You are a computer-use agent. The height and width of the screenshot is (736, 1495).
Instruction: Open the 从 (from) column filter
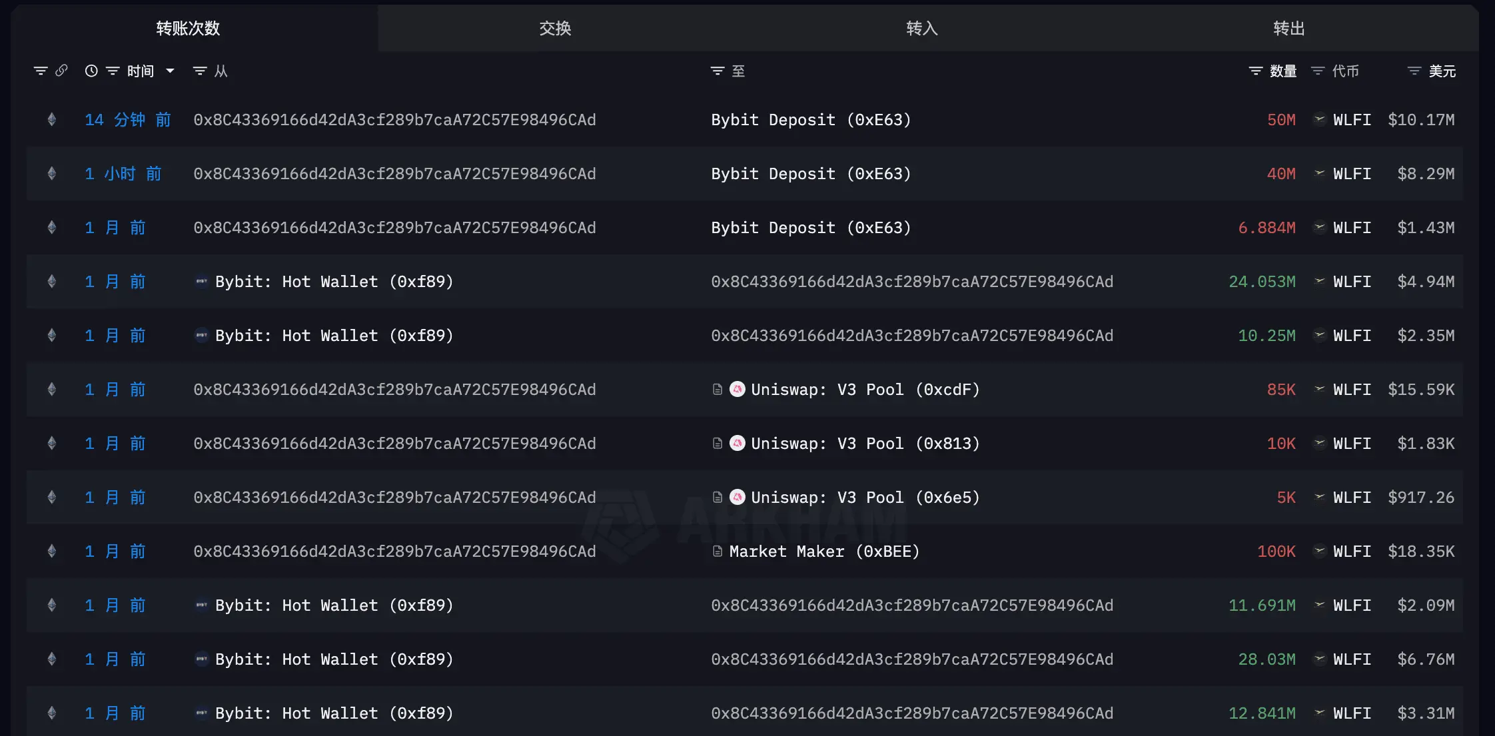tap(200, 71)
